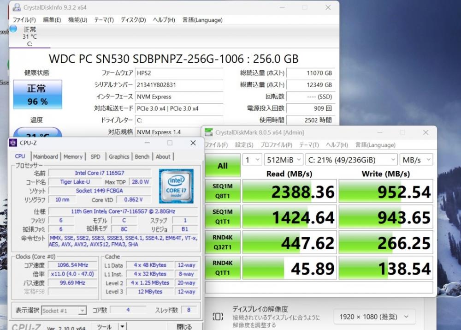Click the serial number field 21341Y802831
The width and height of the screenshot is (461, 330).
point(179,85)
